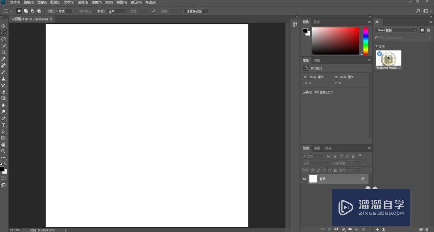Screen dimensions: 434x232
Task: Switch to the 通道 tab
Action: pyautogui.click(x=317, y=148)
